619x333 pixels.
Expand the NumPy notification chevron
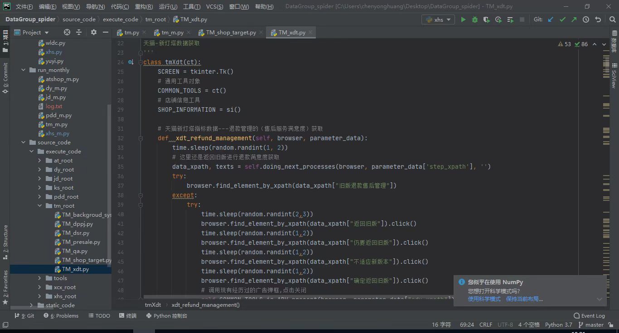600,299
